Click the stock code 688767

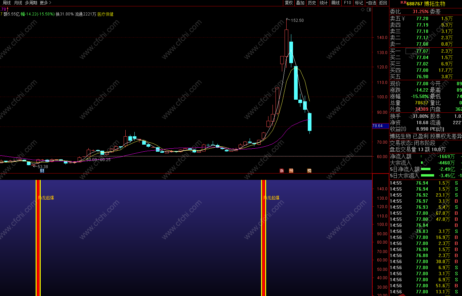pyautogui.click(x=414, y=4)
